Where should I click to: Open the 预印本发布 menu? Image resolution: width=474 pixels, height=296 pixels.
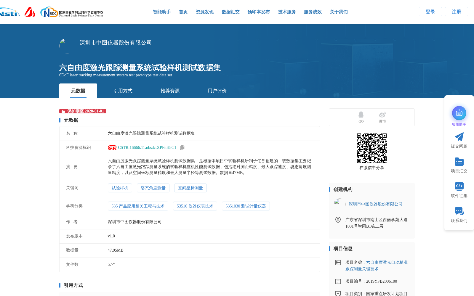[x=259, y=12]
